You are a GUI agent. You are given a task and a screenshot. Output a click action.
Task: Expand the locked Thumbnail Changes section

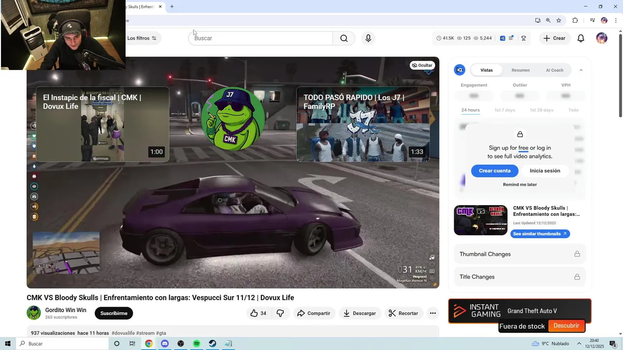pos(519,254)
